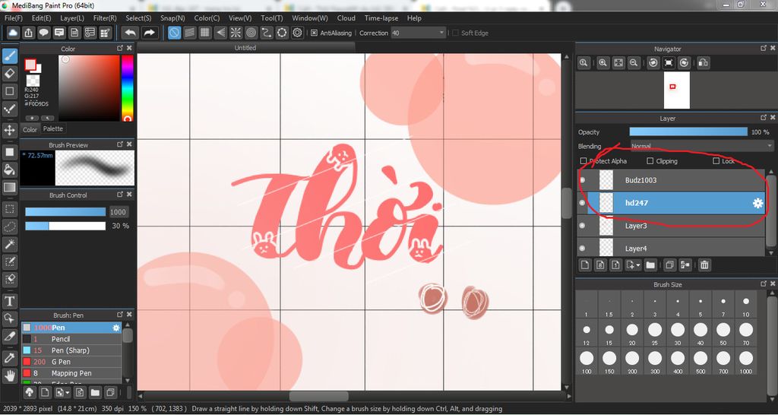Hide the hd247 layer

click(583, 203)
